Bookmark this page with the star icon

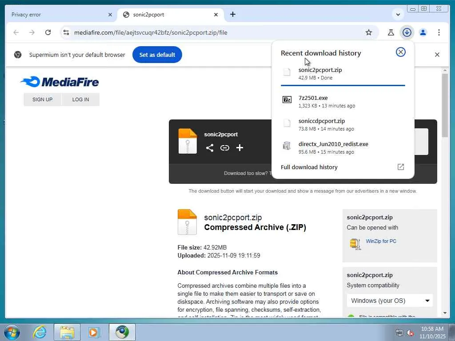pyautogui.click(x=368, y=32)
